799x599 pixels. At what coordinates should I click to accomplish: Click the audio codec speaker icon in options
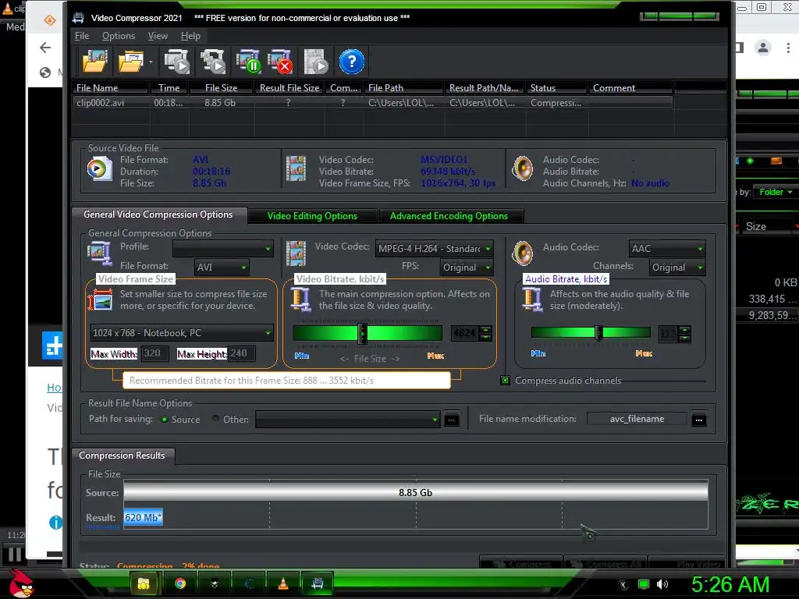pos(523,253)
